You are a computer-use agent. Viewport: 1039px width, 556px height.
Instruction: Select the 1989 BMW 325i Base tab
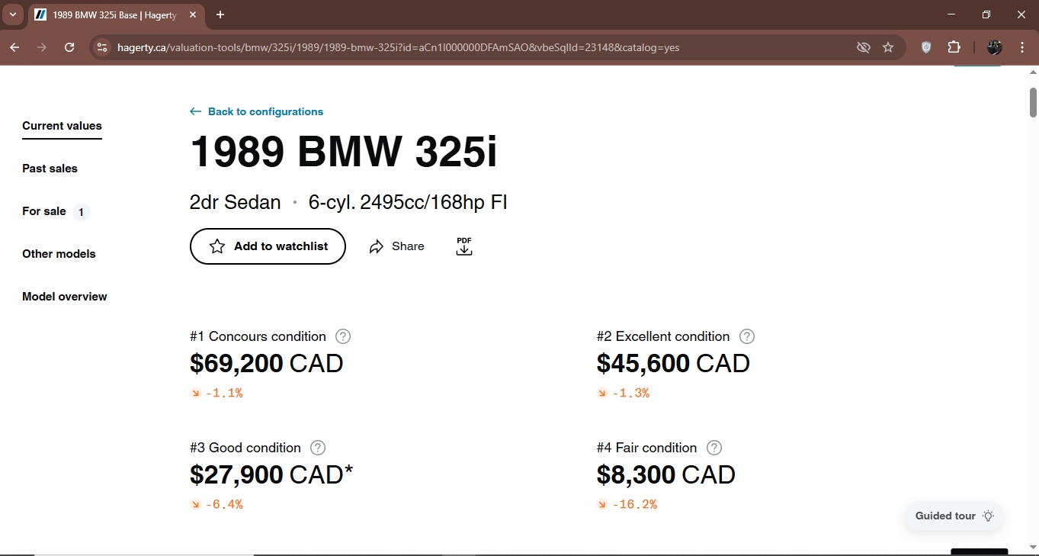(x=115, y=14)
